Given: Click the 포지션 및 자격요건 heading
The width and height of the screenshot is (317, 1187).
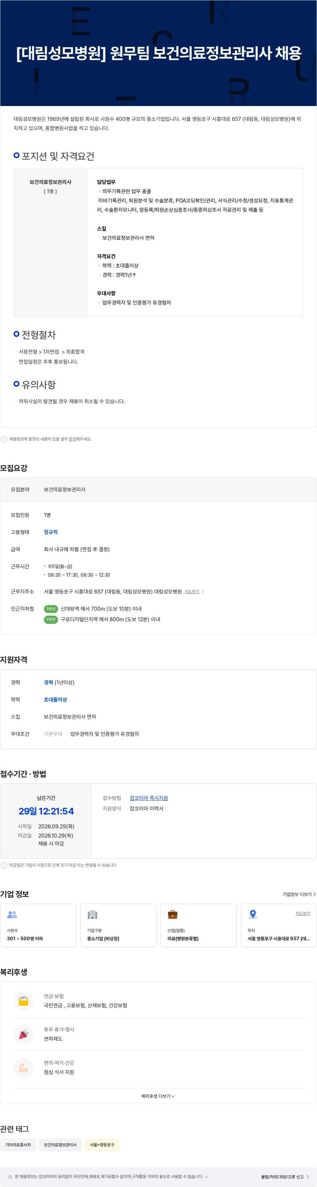Looking at the screenshot, I should pos(58,156).
